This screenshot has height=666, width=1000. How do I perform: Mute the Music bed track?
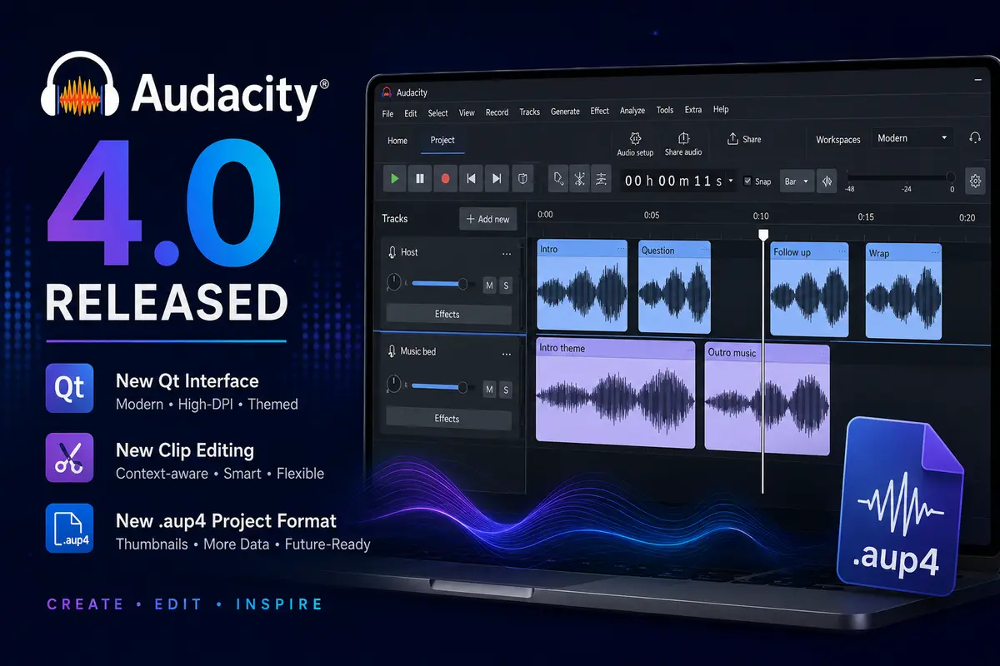click(x=489, y=389)
